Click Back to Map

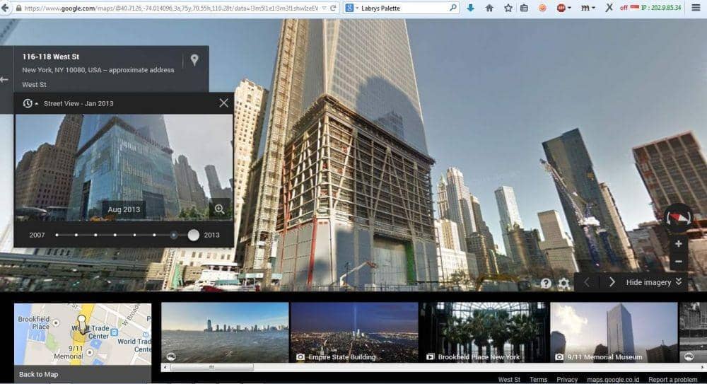coord(38,374)
